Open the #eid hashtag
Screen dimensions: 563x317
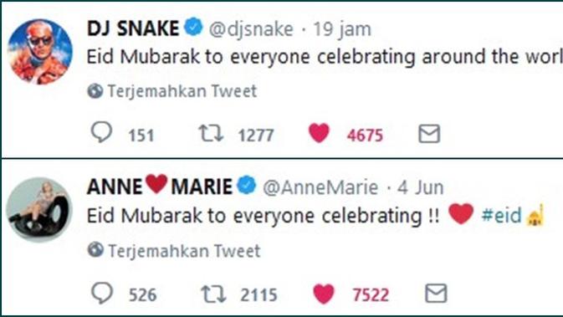pos(501,216)
